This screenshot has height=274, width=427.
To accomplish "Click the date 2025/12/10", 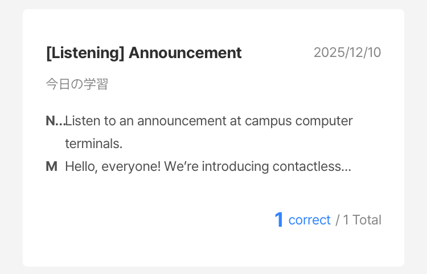I will [347, 53].
